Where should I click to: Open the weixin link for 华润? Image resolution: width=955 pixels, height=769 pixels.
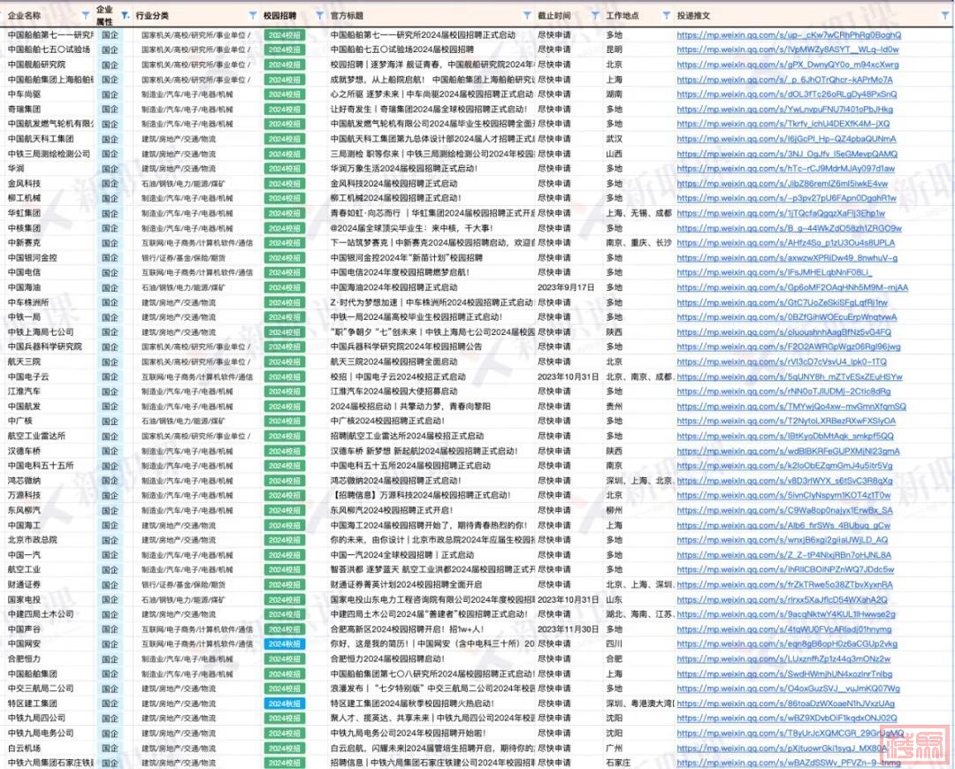(x=786, y=169)
